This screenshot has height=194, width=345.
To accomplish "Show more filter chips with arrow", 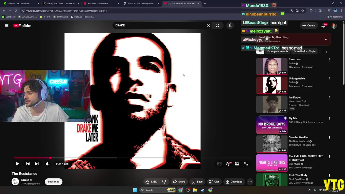I will point(326,52).
